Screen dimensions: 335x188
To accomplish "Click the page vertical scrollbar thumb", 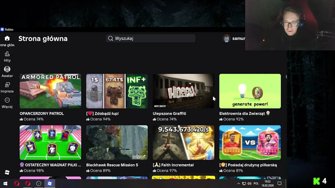I will click(286, 77).
